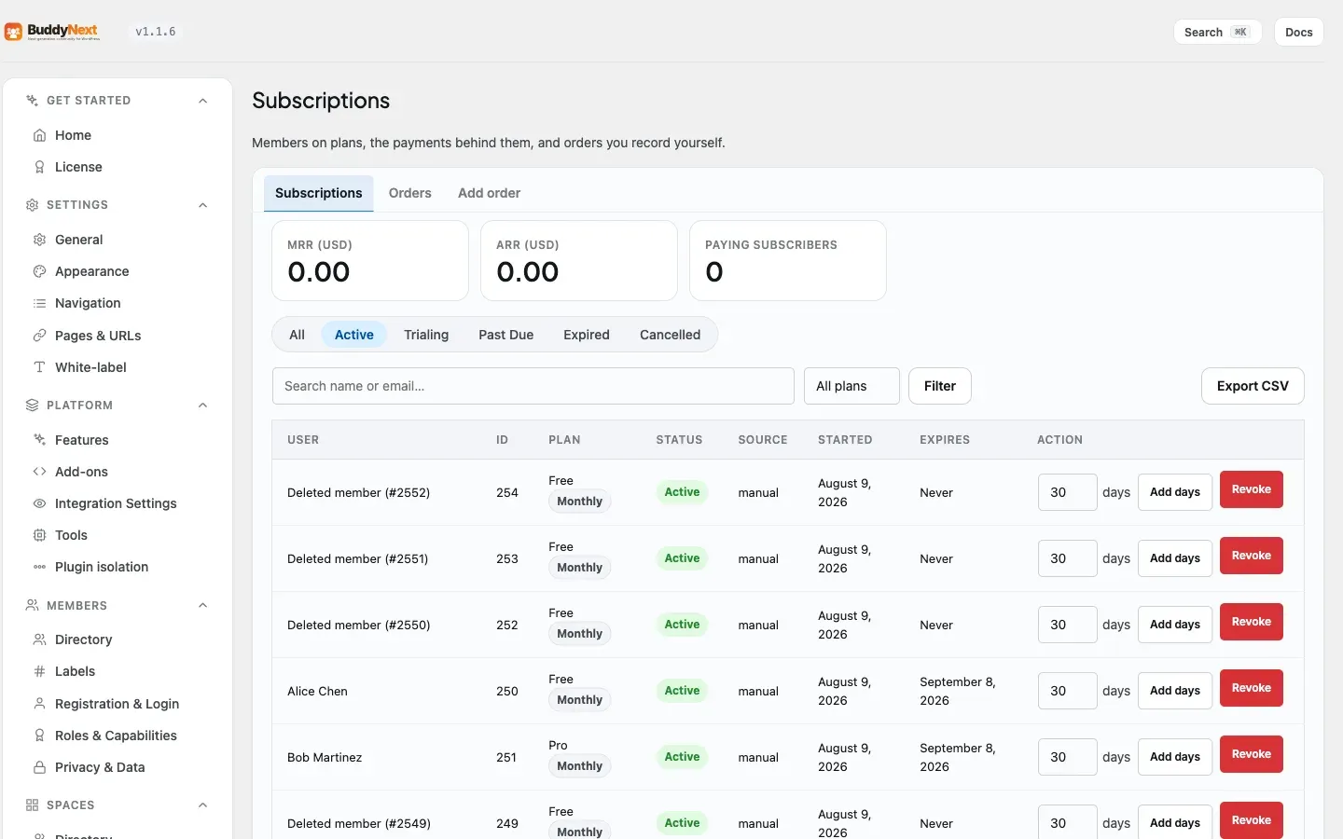This screenshot has width=1343, height=839.
Task: Click the Settings section gear icon
Action: point(32,205)
